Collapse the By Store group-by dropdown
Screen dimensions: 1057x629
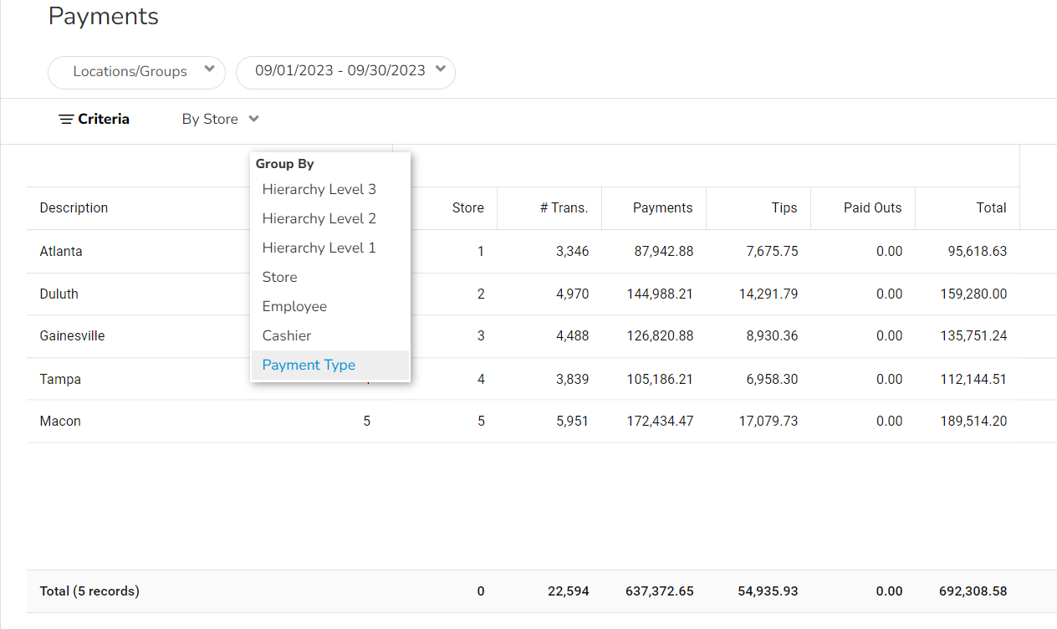click(221, 120)
